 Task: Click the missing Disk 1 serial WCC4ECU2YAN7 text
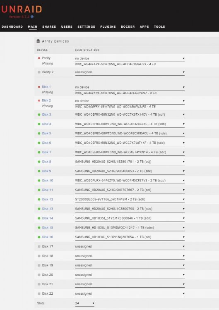(116, 93)
